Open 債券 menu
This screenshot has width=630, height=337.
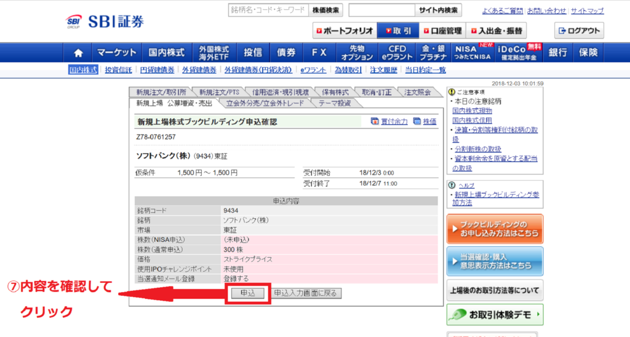(x=286, y=53)
